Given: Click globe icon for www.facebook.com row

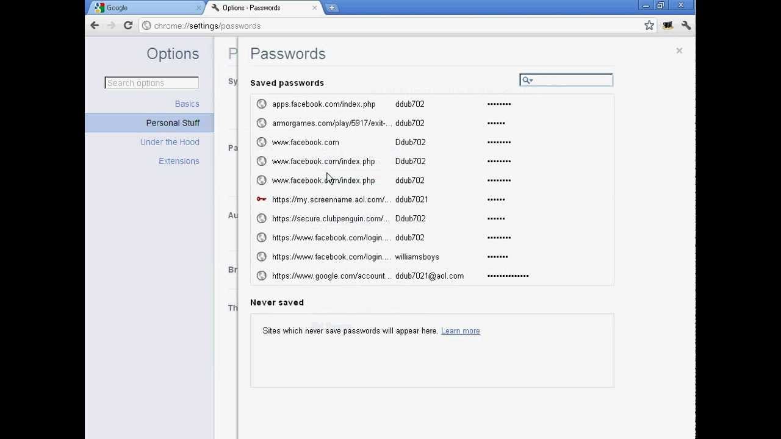Looking at the screenshot, I should [262, 142].
